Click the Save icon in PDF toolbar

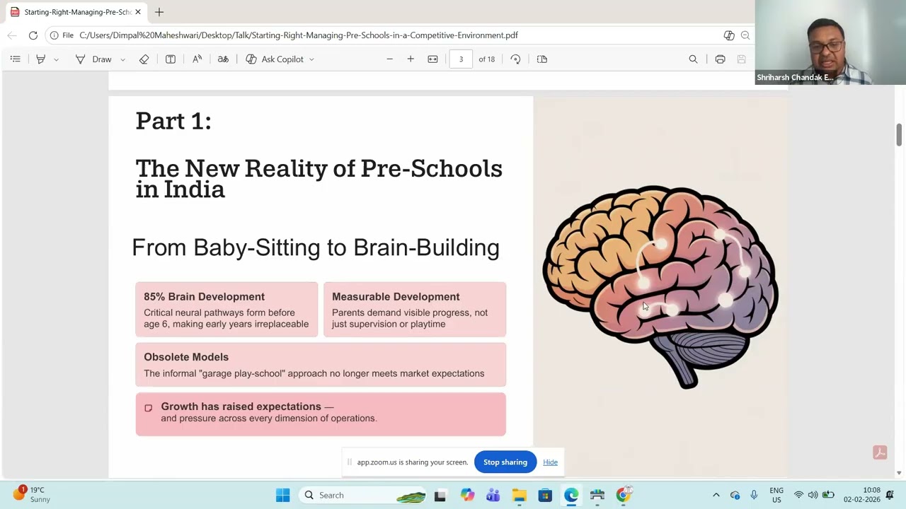point(741,59)
